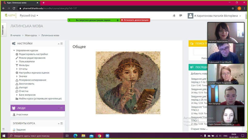Switch to Chrome on the taskbar

(99, 136)
